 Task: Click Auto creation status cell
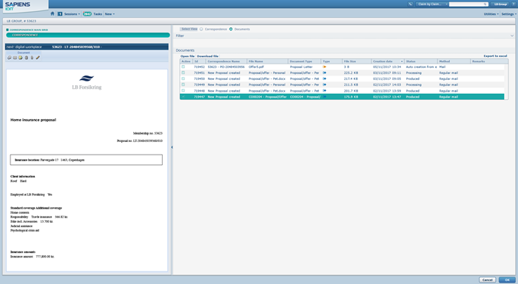[x=421, y=67]
